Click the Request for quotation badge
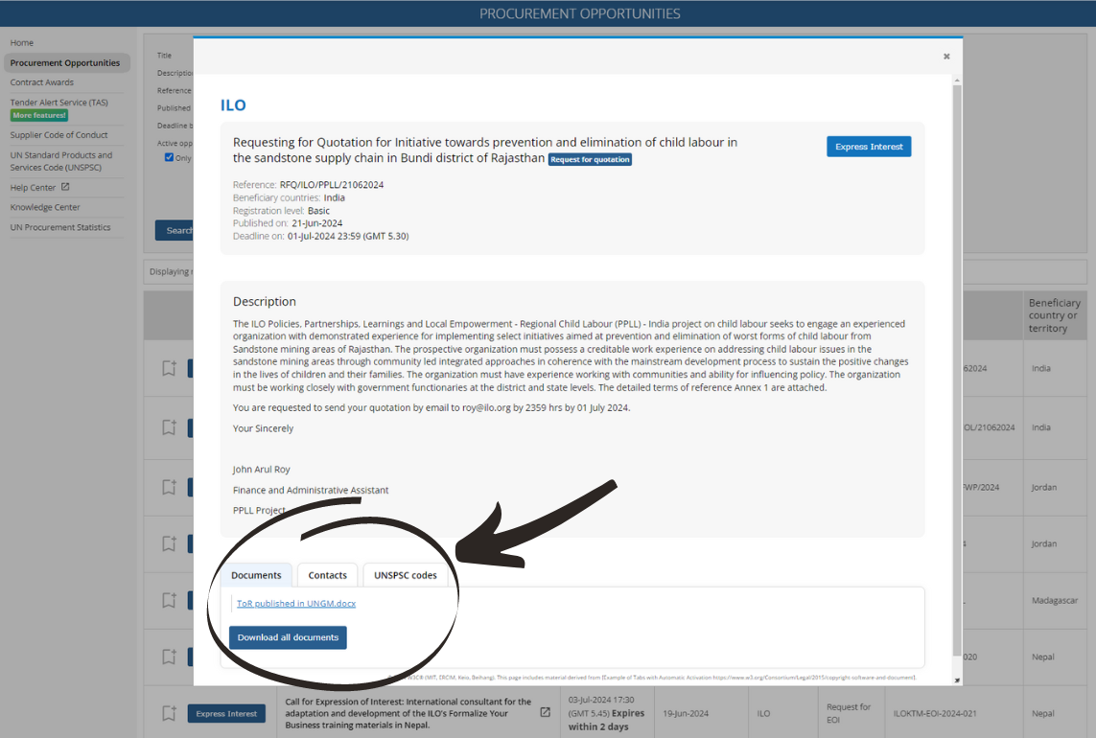 590,159
